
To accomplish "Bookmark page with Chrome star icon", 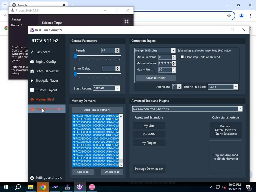I will (229, 16).
